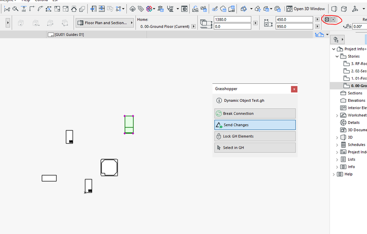Image resolution: width=367 pixels, height=234 pixels.
Task: Expand the Worksheets tree node
Action: pos(337,115)
